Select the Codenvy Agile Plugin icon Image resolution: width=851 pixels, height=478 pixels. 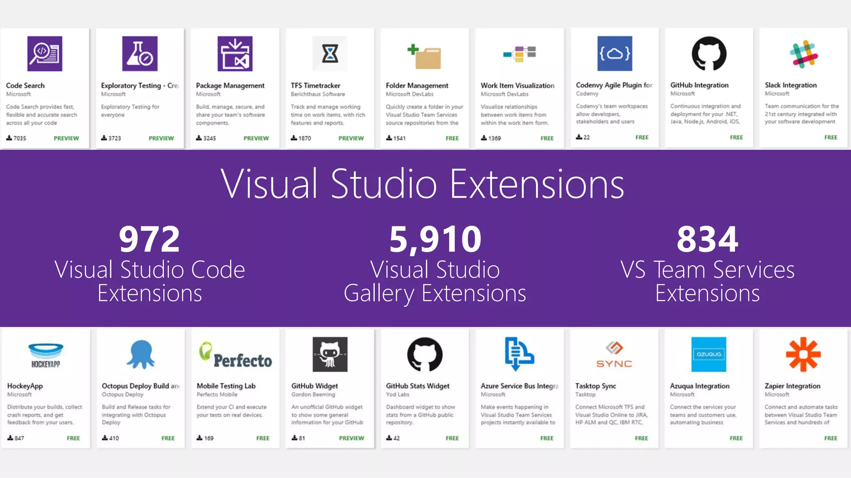615,54
